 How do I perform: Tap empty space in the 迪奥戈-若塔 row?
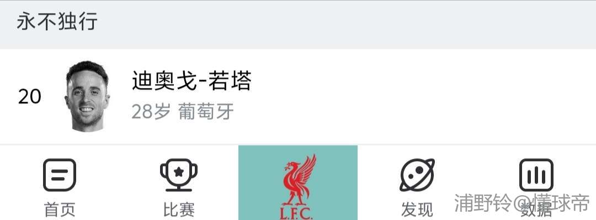[418, 97]
